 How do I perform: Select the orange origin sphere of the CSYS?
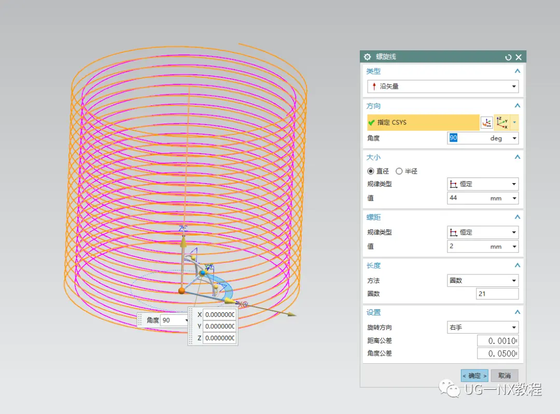[181, 291]
